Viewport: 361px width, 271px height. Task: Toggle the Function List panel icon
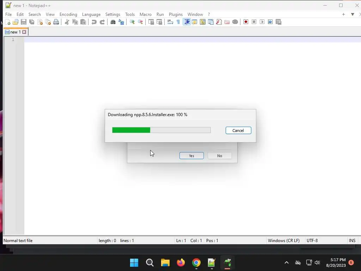point(219,22)
